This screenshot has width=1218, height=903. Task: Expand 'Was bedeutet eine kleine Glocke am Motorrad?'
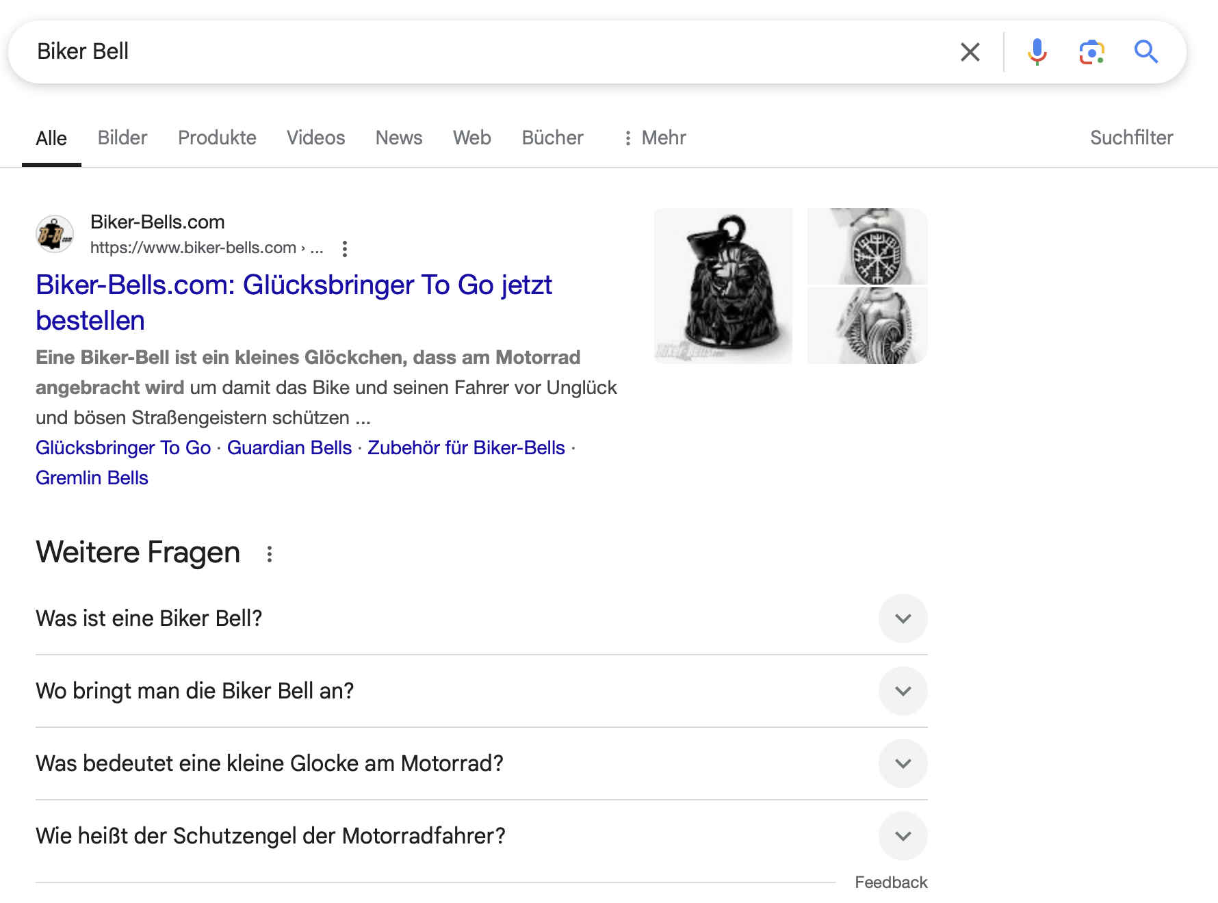903,763
